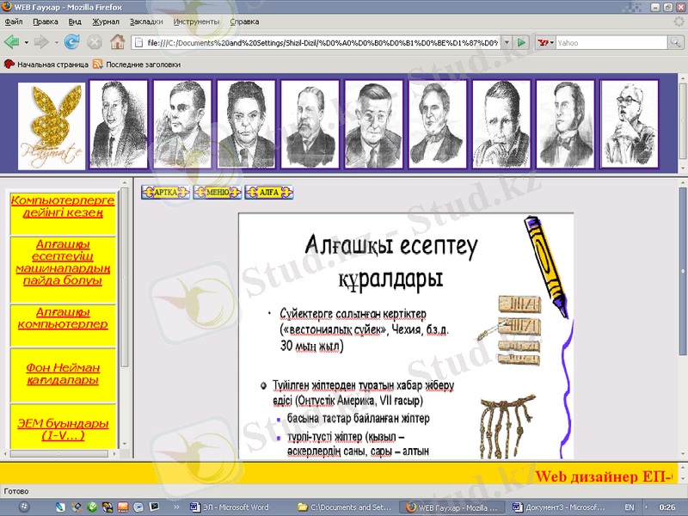
Task: Click the Home page icon
Action: pos(117,41)
